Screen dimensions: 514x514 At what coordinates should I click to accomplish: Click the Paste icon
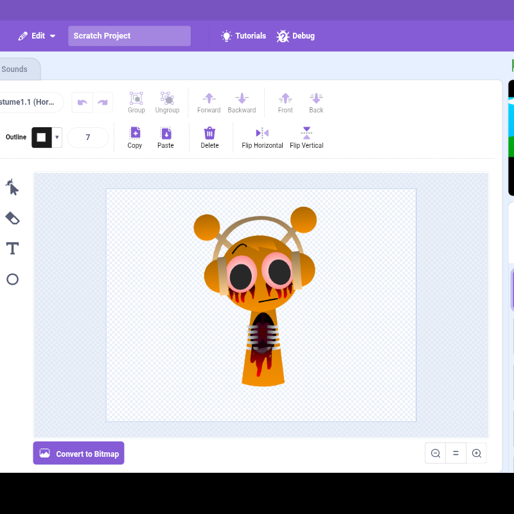166,134
